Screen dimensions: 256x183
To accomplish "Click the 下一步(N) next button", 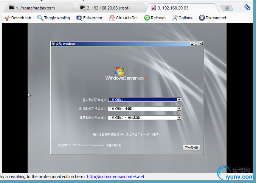I will (191, 147).
